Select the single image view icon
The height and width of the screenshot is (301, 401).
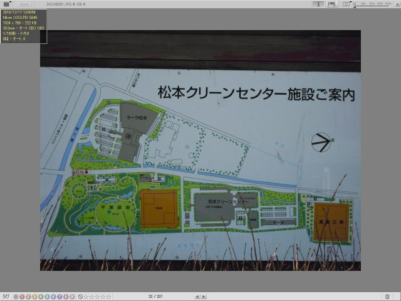pos(318,4)
